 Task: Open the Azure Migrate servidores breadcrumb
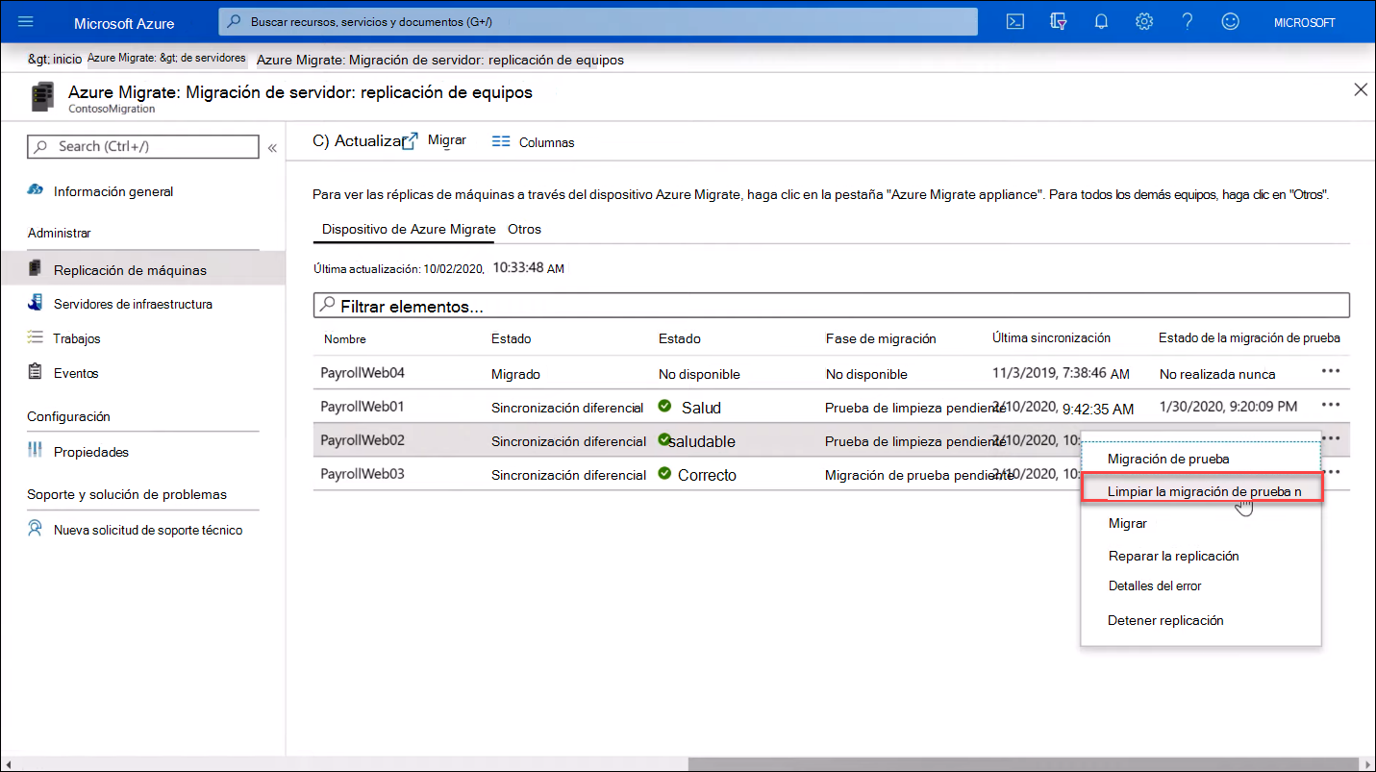click(166, 58)
